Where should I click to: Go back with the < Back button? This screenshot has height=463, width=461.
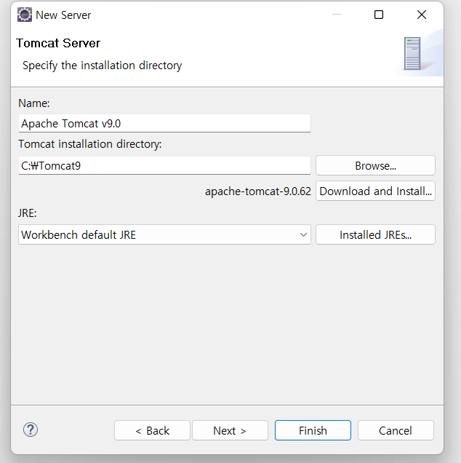click(x=152, y=430)
